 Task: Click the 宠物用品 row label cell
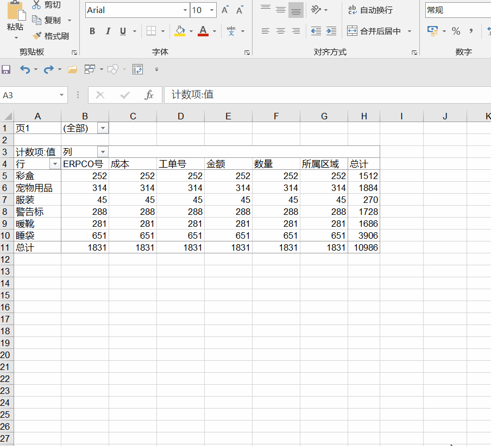tap(37, 188)
